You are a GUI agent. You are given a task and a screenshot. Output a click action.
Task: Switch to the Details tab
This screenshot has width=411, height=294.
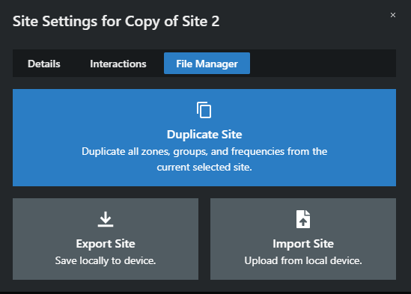tap(44, 64)
